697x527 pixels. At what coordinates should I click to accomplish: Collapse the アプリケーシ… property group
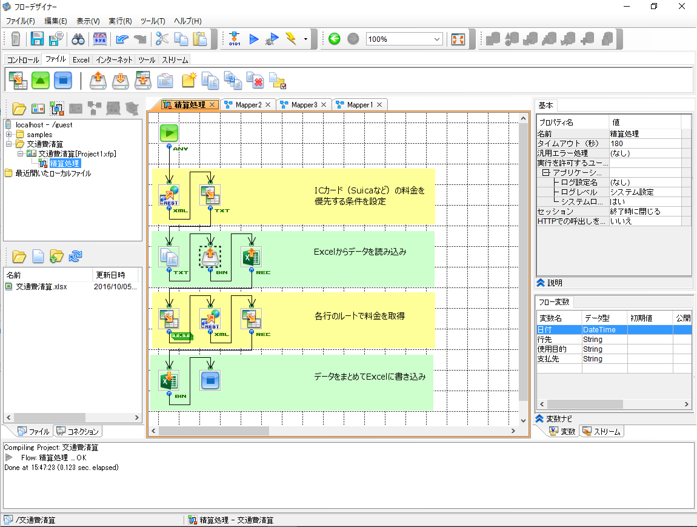click(545, 173)
